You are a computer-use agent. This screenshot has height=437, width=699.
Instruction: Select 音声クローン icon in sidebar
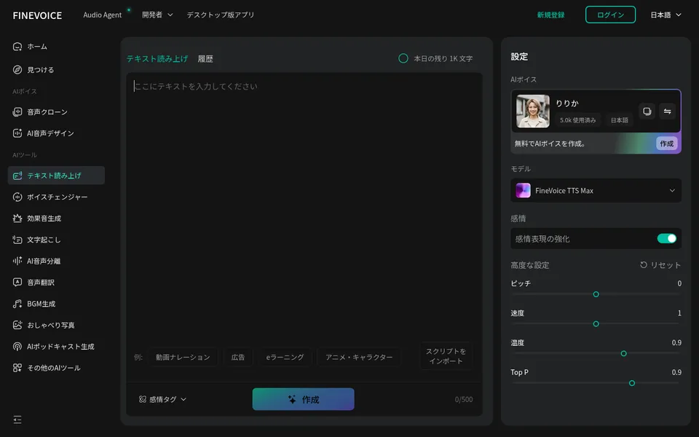click(17, 112)
